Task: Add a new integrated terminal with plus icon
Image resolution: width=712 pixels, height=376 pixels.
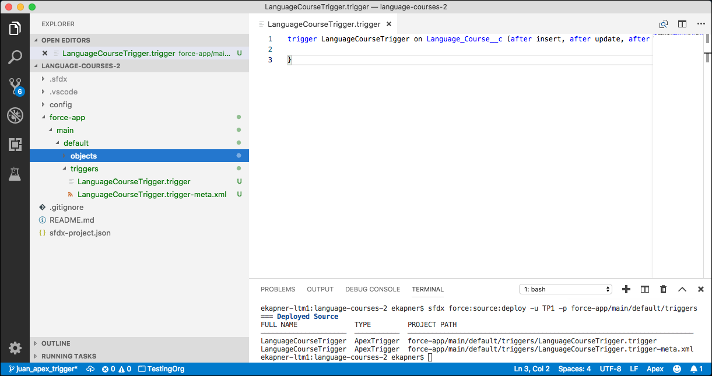Action: [626, 289]
